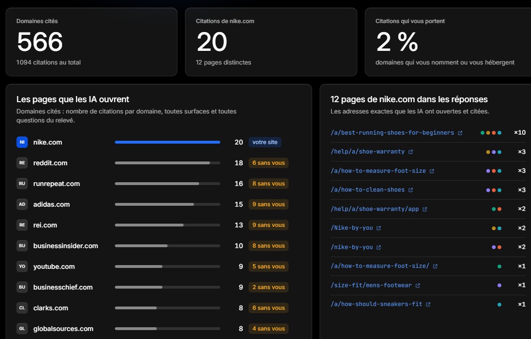Open external link icon for /a/best-running-shoes-for-beginners
This screenshot has width=531, height=339.
pos(460,133)
